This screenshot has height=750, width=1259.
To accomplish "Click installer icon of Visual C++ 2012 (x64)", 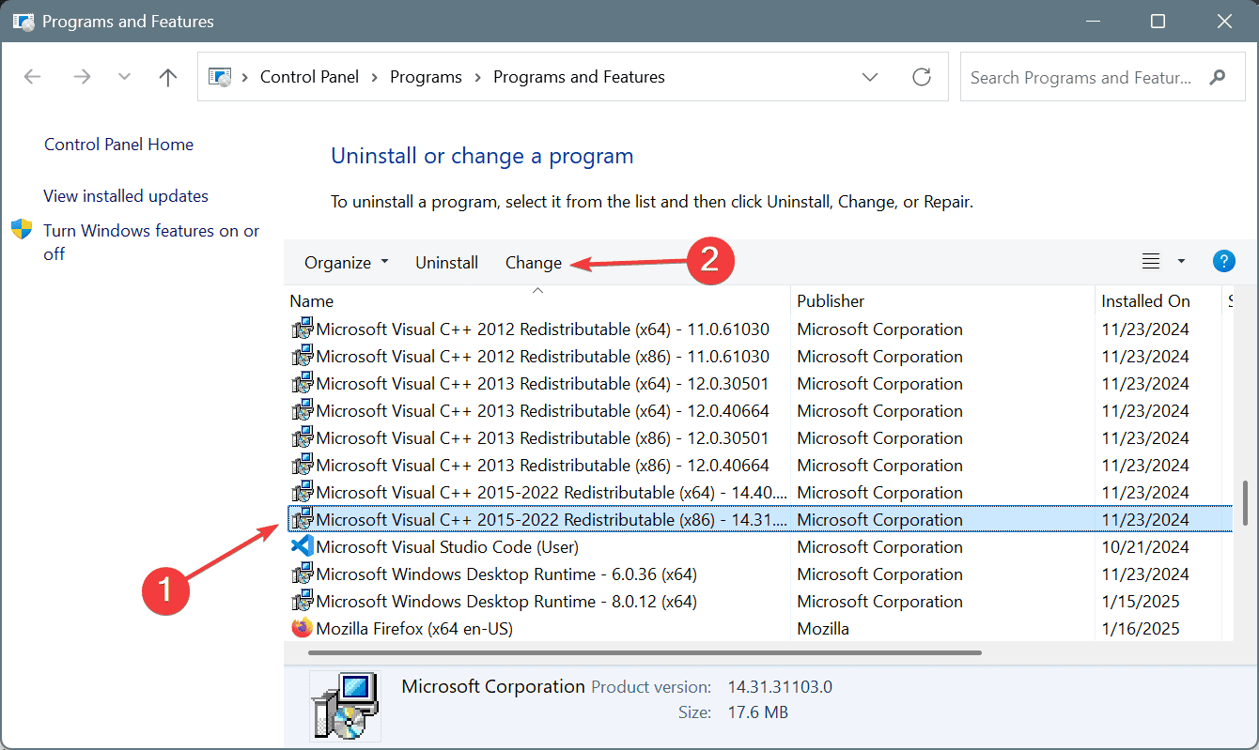I will pyautogui.click(x=303, y=329).
